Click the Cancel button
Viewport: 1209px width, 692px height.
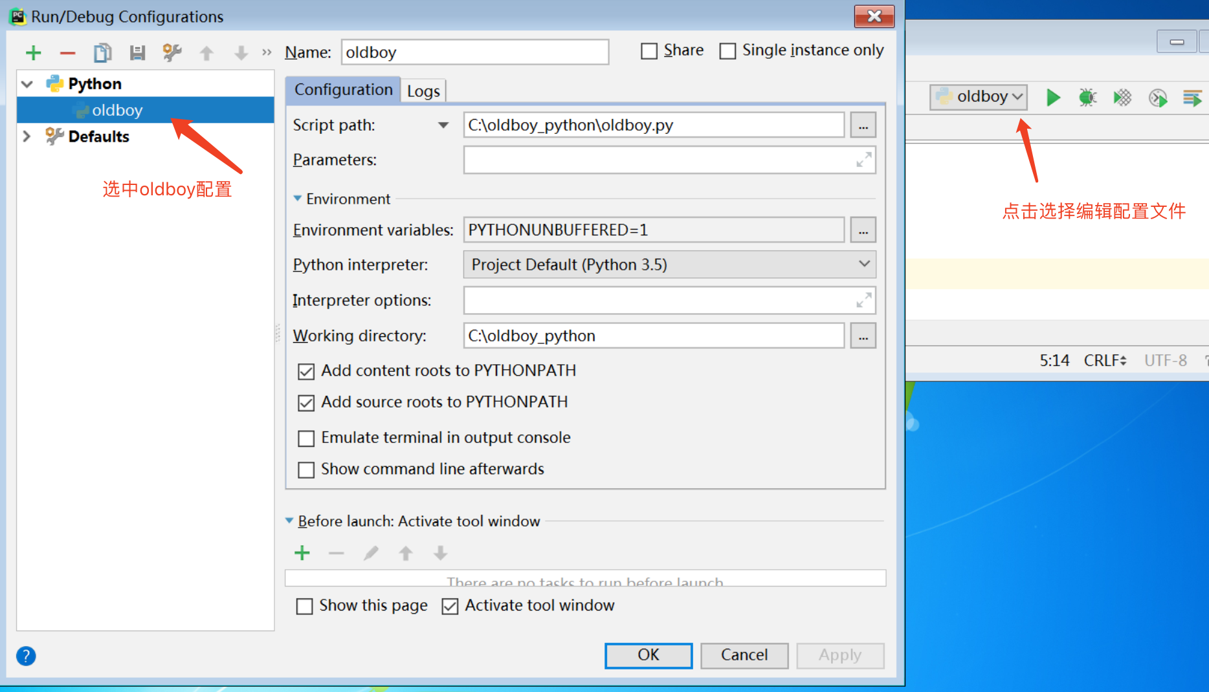tap(744, 655)
